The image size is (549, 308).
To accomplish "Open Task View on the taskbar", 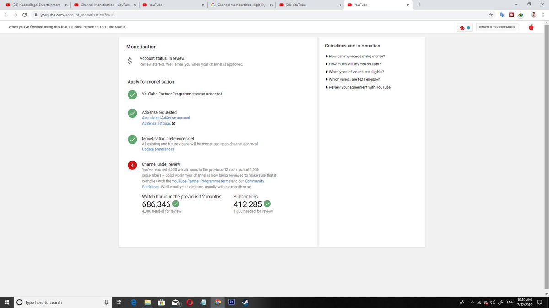I will pyautogui.click(x=118, y=302).
